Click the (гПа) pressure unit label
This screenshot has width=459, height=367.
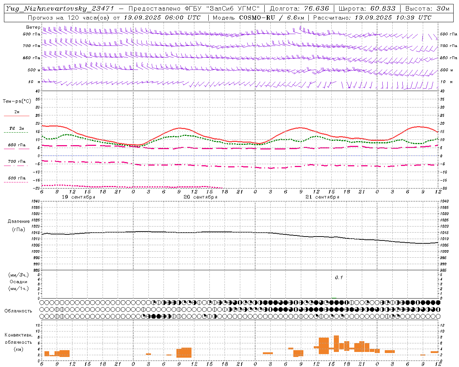(x=19, y=229)
